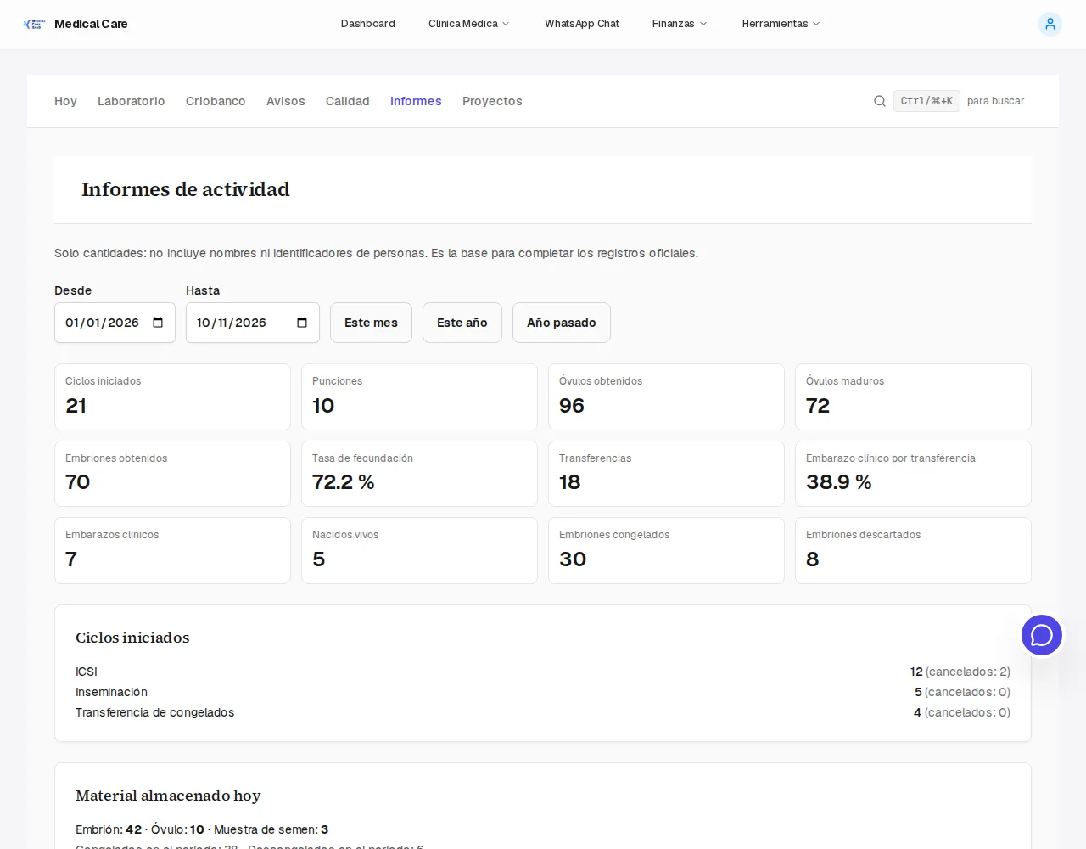Click the search magnifier icon
This screenshot has width=1086, height=849.
click(x=880, y=101)
